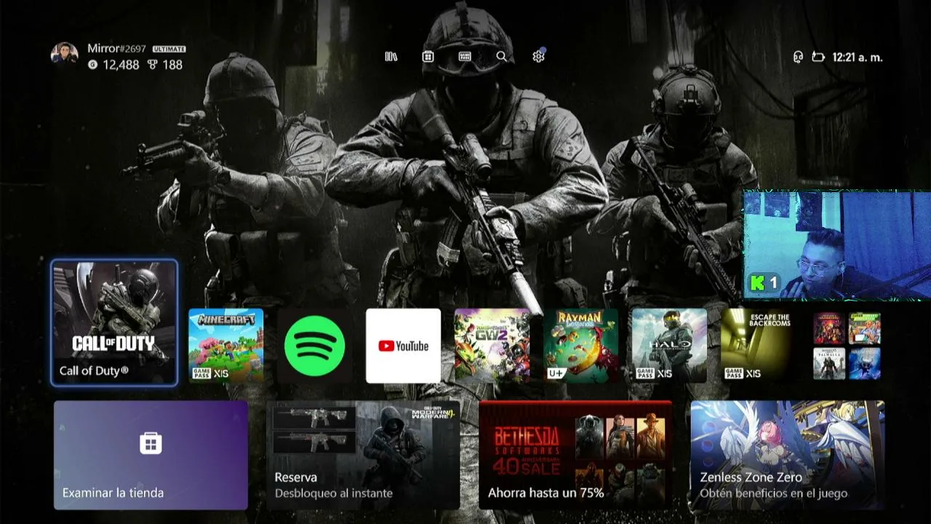Click the gamerscore value 12,488
931x524 pixels.
click(x=121, y=65)
